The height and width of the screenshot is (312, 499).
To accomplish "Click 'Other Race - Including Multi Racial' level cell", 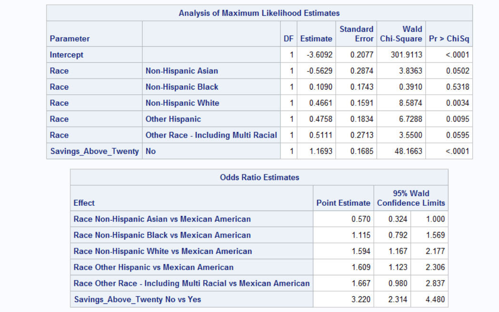I will [x=211, y=135].
